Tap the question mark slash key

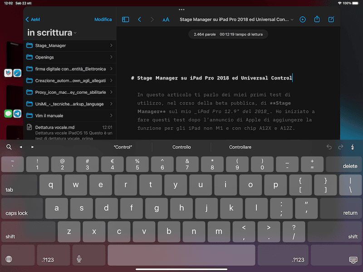click(x=294, y=232)
